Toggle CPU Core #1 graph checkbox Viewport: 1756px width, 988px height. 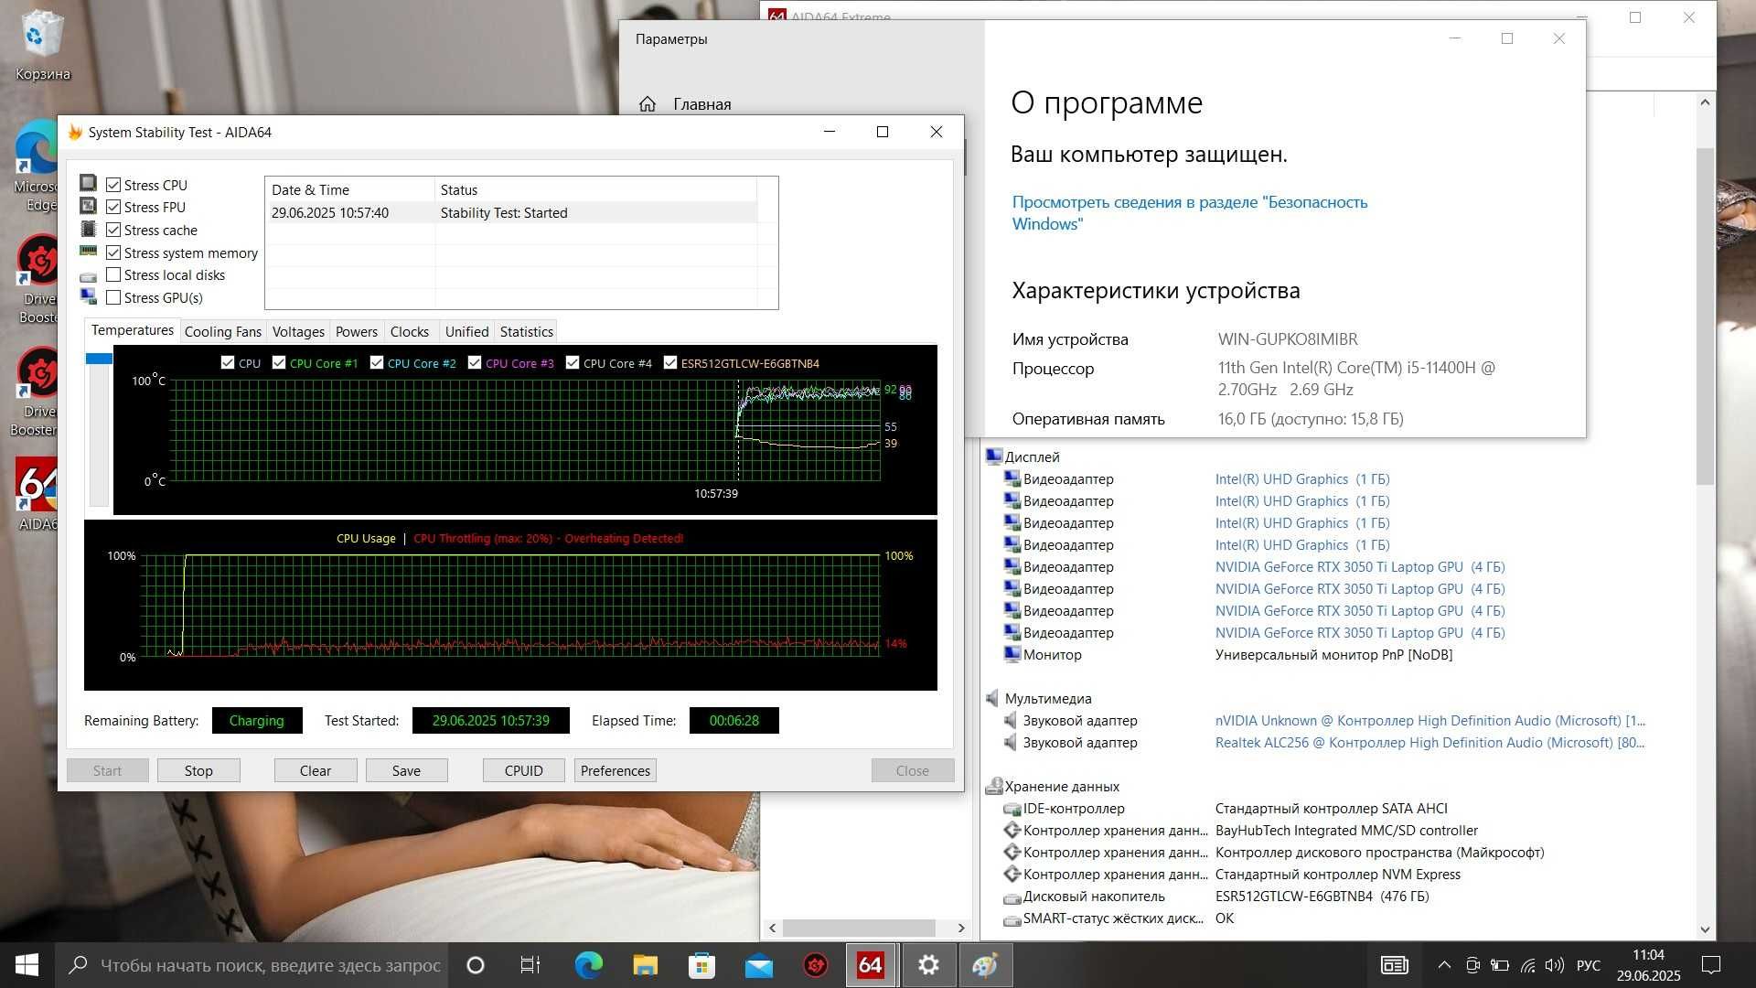279,362
